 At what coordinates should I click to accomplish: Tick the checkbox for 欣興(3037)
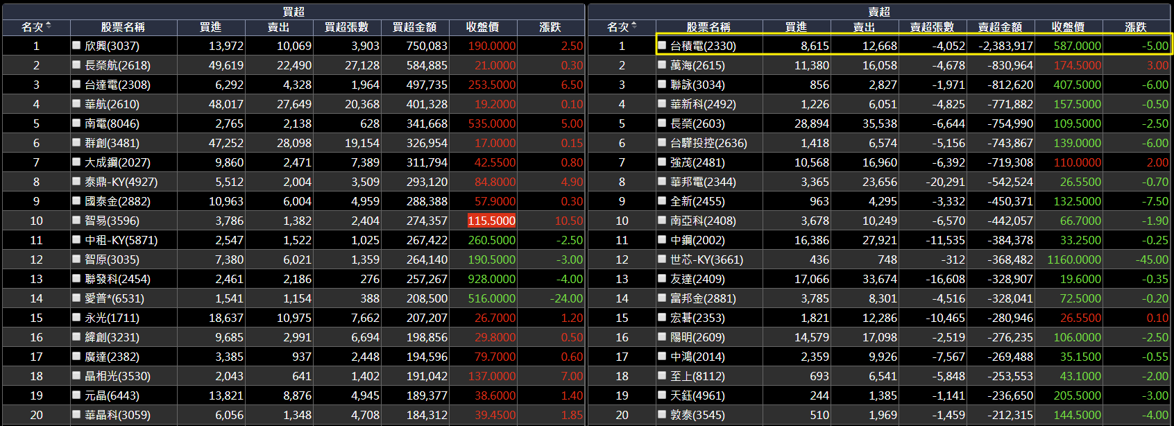pos(76,45)
